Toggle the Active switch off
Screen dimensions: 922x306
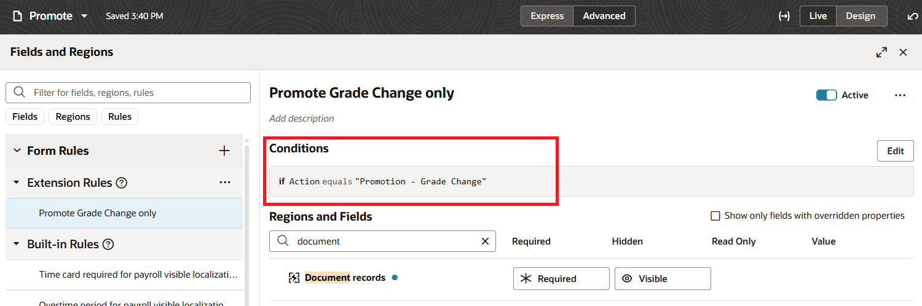826,95
